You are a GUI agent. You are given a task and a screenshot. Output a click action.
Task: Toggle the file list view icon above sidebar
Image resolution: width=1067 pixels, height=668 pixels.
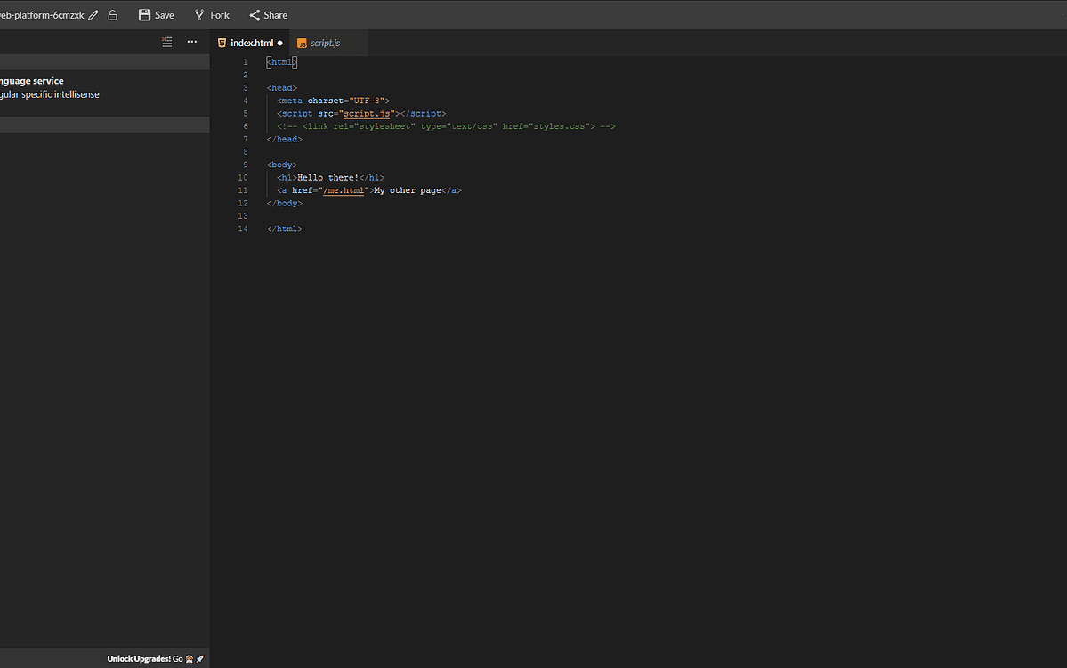point(166,42)
